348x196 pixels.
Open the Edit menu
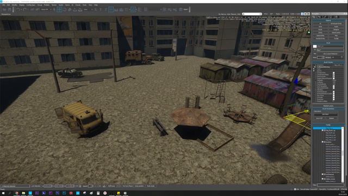(x=8, y=5)
